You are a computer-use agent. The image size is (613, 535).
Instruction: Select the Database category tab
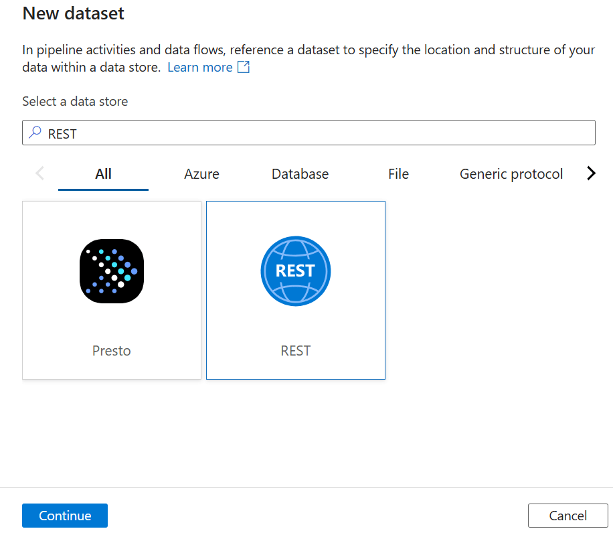(300, 174)
